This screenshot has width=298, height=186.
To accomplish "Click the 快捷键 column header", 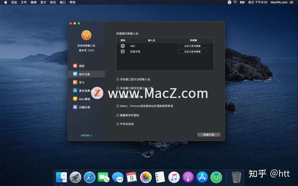I will pos(193,40).
